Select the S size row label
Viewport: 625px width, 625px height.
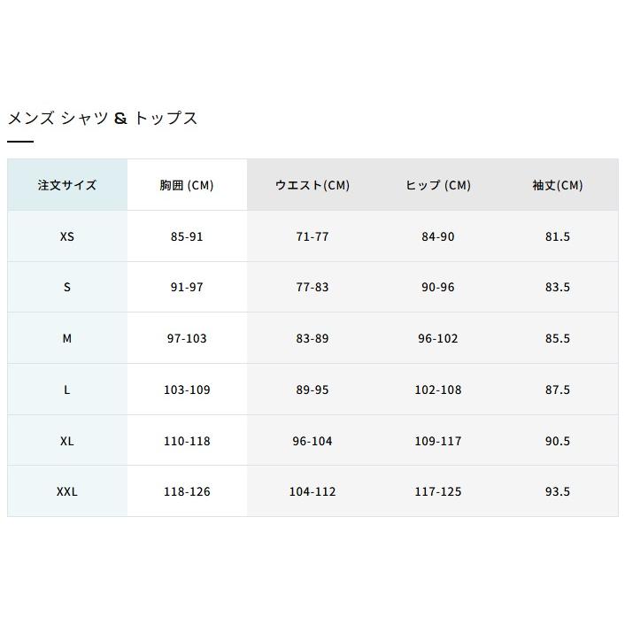[x=67, y=287]
